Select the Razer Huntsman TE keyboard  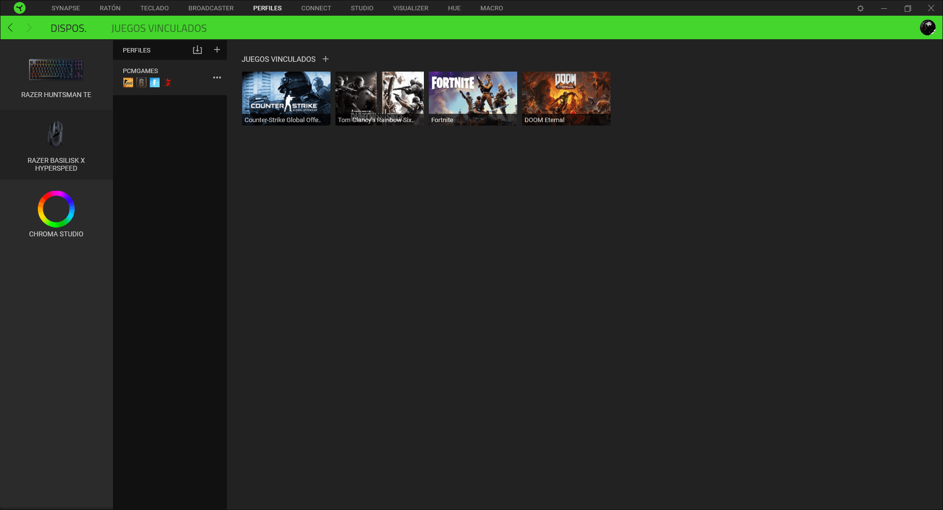coord(56,78)
